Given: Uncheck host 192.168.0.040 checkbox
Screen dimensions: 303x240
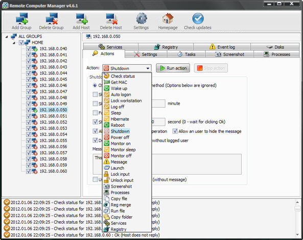Looking at the screenshot, I should click(29, 49).
